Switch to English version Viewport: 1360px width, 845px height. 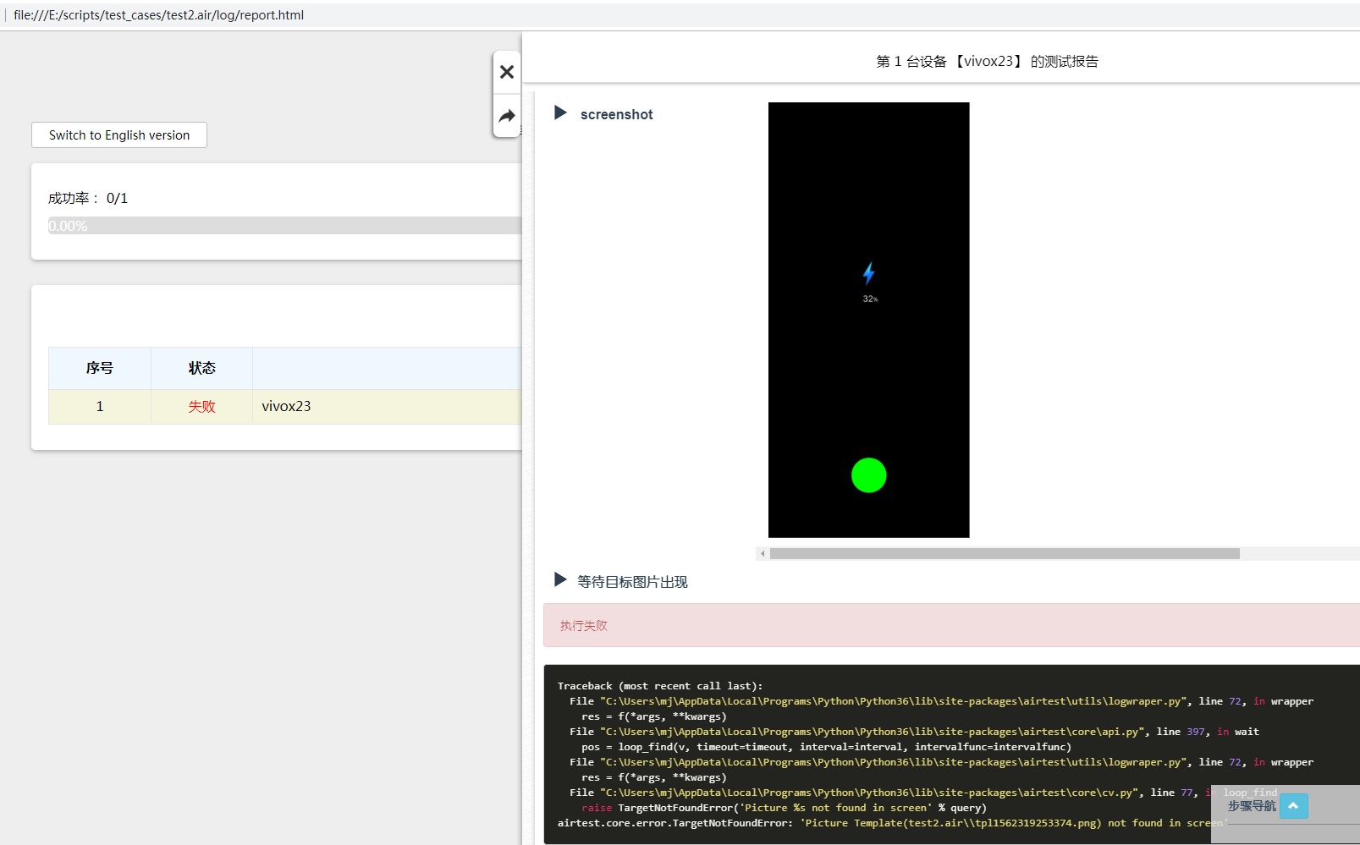[x=119, y=135]
